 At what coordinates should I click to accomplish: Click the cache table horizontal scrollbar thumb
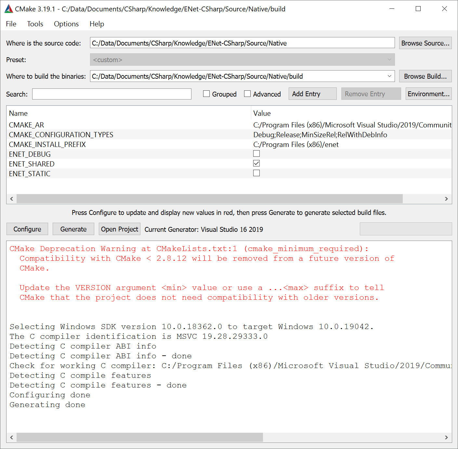(210, 199)
